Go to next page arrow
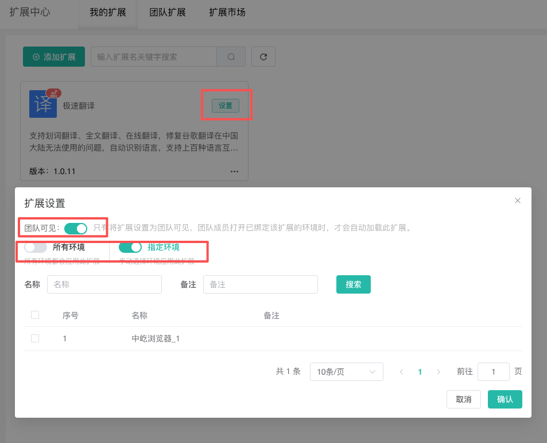 (439, 372)
